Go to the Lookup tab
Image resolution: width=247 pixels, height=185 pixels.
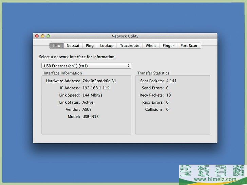(x=107, y=46)
